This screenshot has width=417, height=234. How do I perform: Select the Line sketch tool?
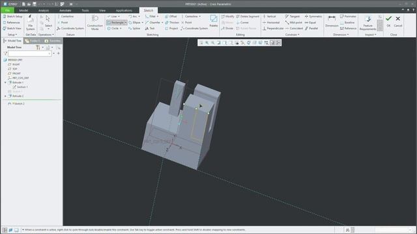(111, 16)
